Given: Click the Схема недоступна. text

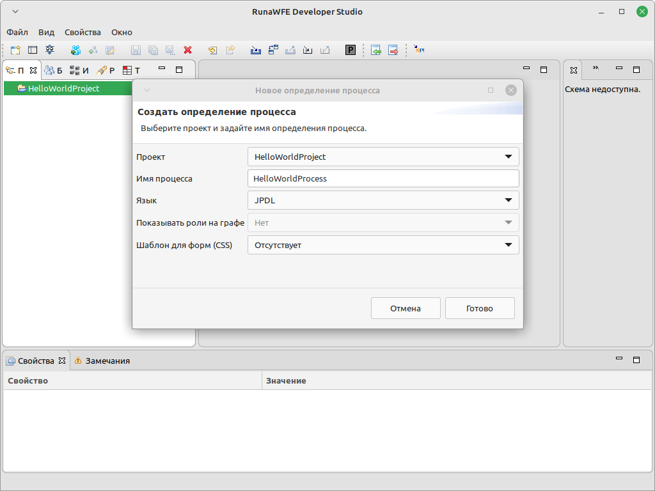Looking at the screenshot, I should pyautogui.click(x=603, y=90).
